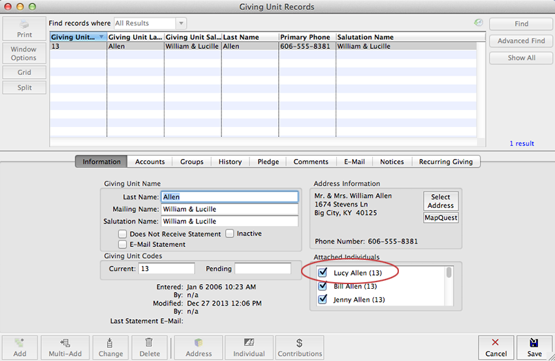Image resolution: width=555 pixels, height=361 pixels.
Task: Click the Advanced Find button
Action: [x=521, y=40]
